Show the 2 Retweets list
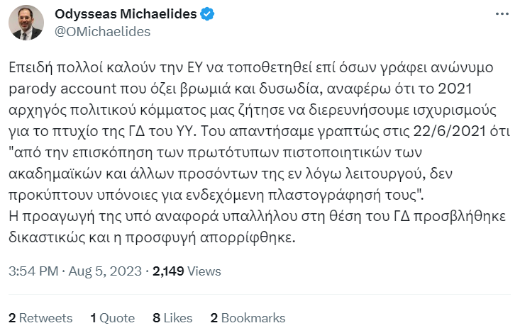This screenshot has width=520, height=328. (40, 317)
